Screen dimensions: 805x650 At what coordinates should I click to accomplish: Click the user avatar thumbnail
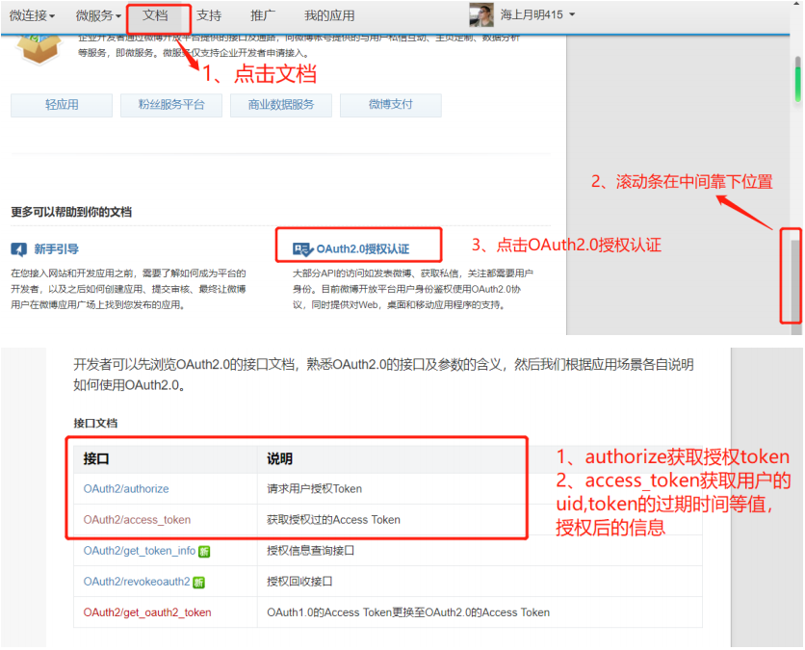coord(481,14)
